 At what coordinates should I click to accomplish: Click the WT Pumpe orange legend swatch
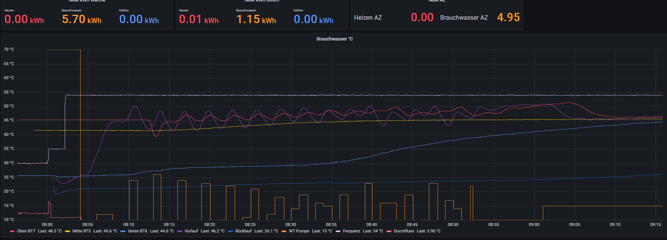click(284, 231)
